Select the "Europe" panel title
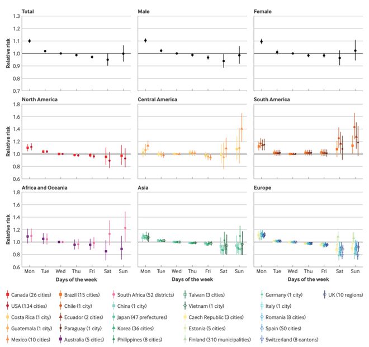 coord(262,187)
